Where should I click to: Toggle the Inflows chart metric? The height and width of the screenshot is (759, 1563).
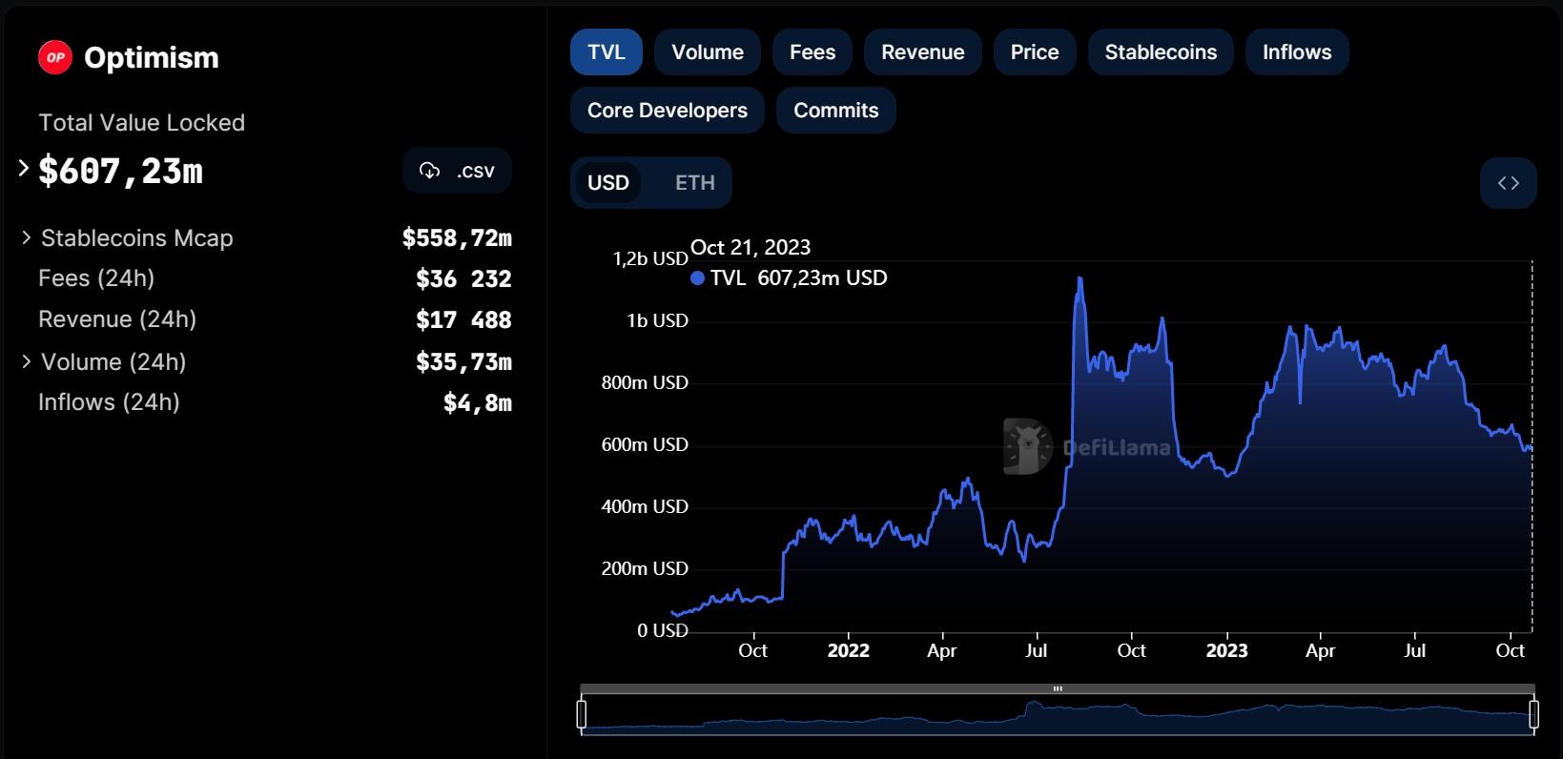(x=1297, y=52)
